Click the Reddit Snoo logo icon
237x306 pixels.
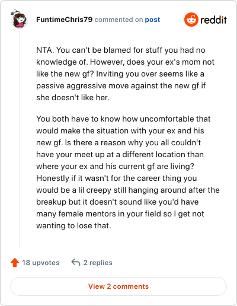click(x=191, y=20)
